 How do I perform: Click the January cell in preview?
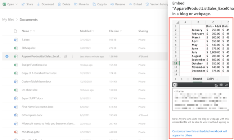click(x=198, y=30)
